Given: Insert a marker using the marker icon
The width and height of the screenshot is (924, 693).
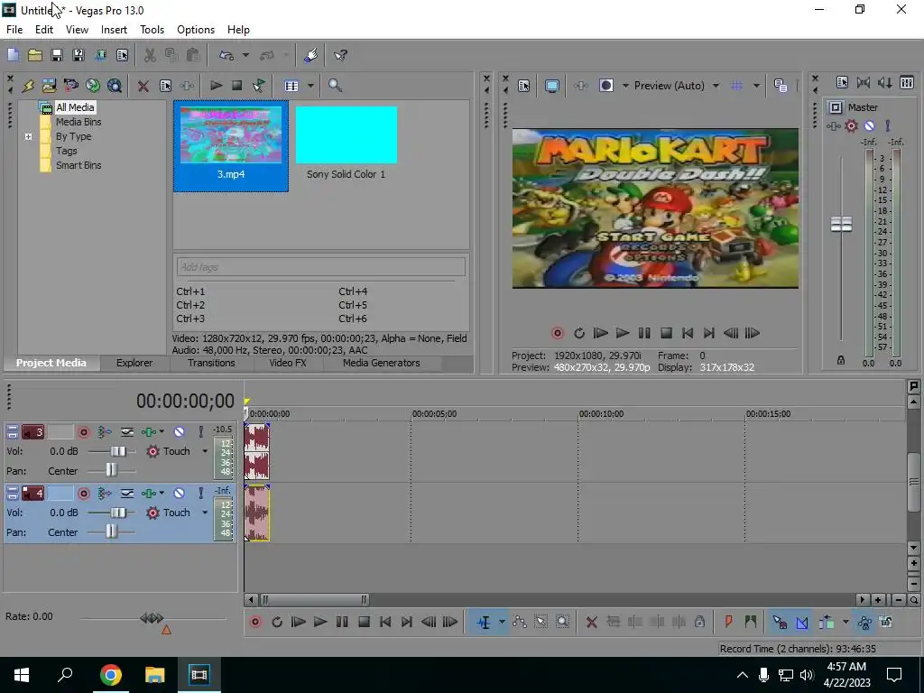Looking at the screenshot, I should pyautogui.click(x=728, y=622).
